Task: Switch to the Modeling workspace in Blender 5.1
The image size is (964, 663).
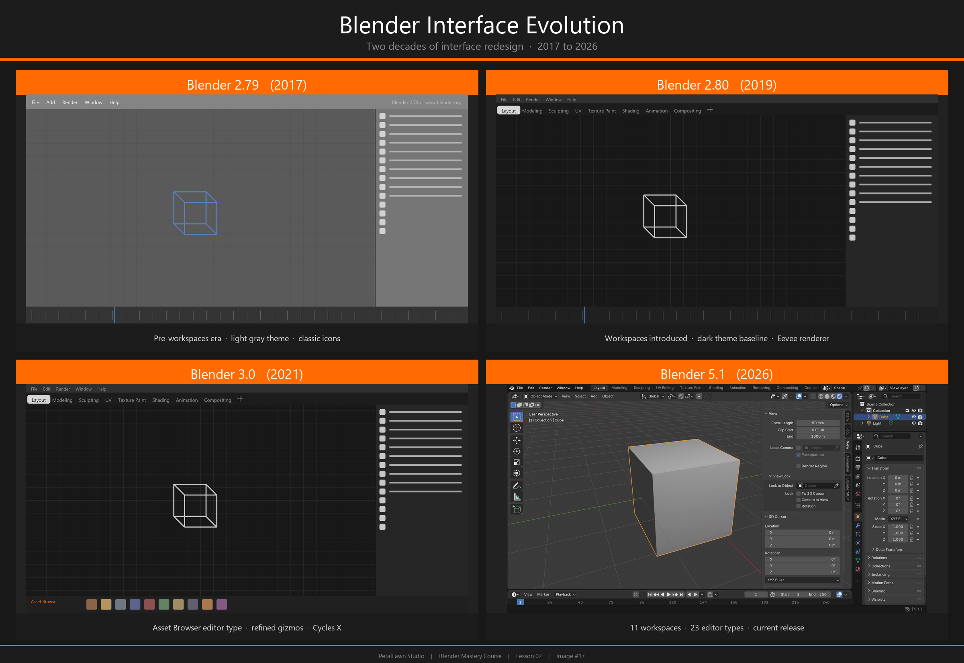Action: 619,388
